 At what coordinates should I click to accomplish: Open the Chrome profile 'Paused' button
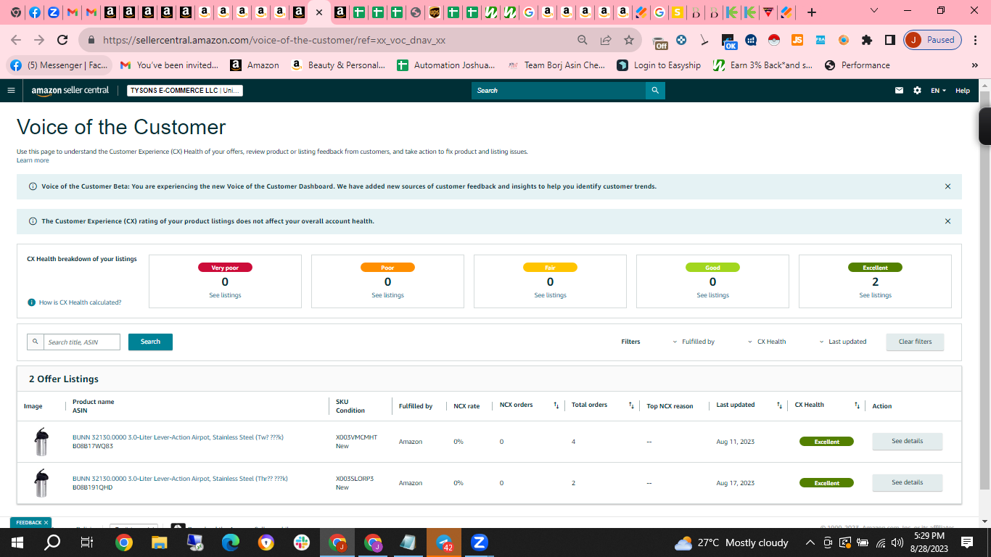933,40
